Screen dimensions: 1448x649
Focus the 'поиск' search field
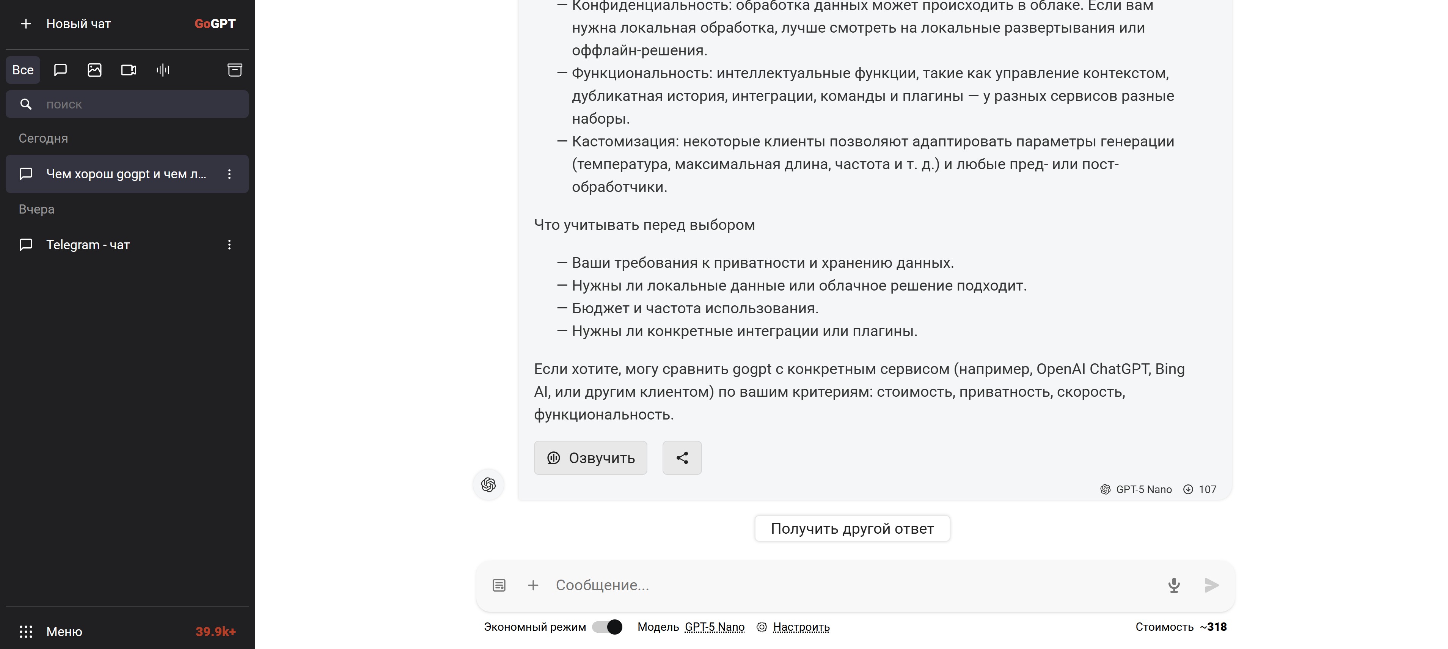pyautogui.click(x=127, y=104)
